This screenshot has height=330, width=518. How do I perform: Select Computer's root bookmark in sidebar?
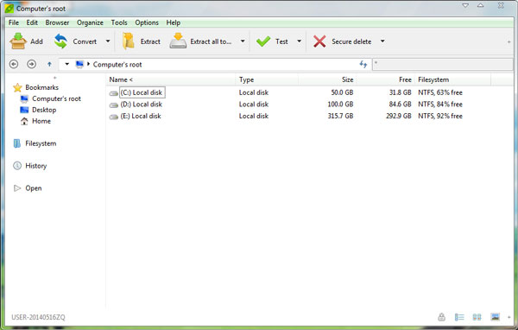(x=56, y=98)
